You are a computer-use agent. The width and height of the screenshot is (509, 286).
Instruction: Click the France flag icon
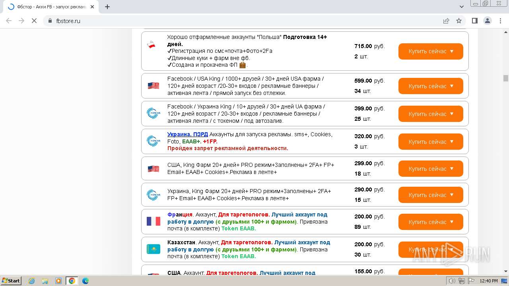tap(153, 221)
